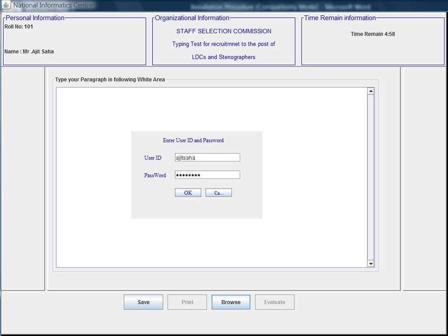Click 'Enter User ID and Password' label

[x=193, y=140]
